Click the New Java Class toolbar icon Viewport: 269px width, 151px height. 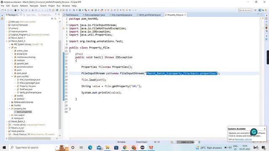(95, 10)
